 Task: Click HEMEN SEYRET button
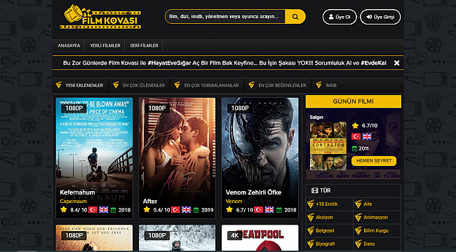tap(374, 161)
